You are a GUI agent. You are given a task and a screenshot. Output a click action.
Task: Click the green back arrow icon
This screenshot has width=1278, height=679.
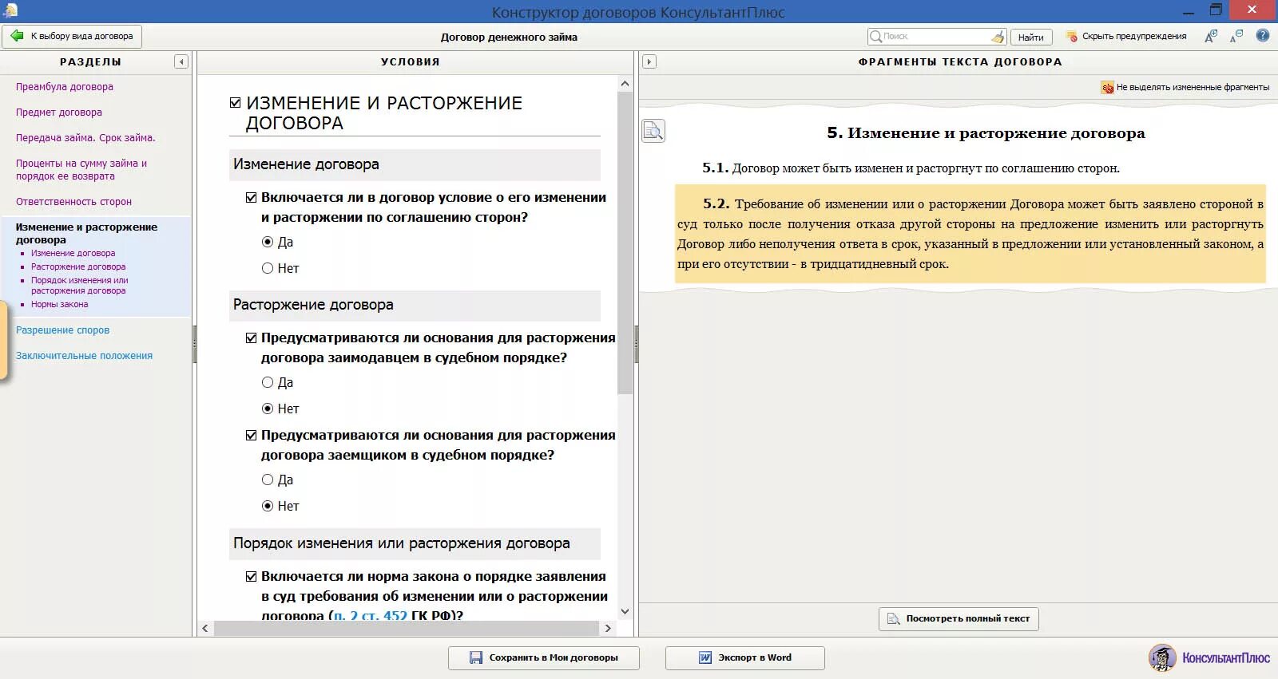point(17,36)
